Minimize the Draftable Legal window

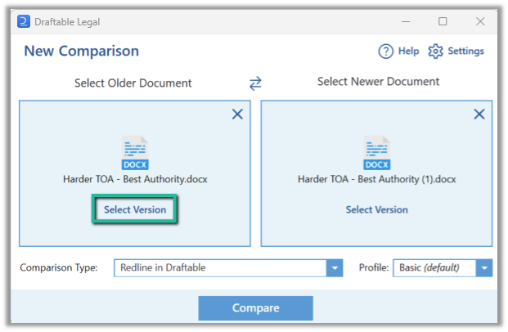[406, 22]
